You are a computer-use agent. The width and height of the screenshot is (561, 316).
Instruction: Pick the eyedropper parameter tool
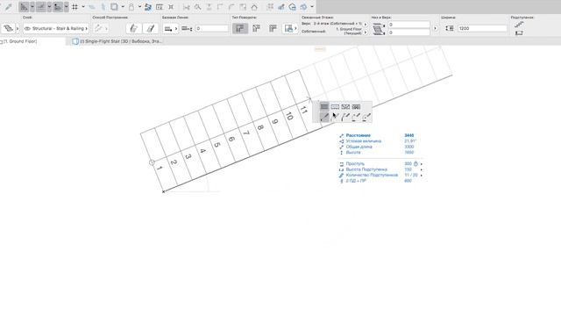click(8, 7)
